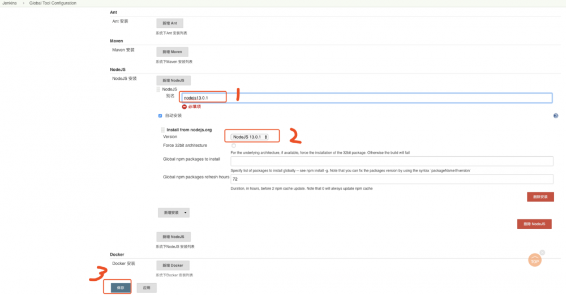
Task: Grab the Install from nodejs.org drag handle
Action: [163, 130]
